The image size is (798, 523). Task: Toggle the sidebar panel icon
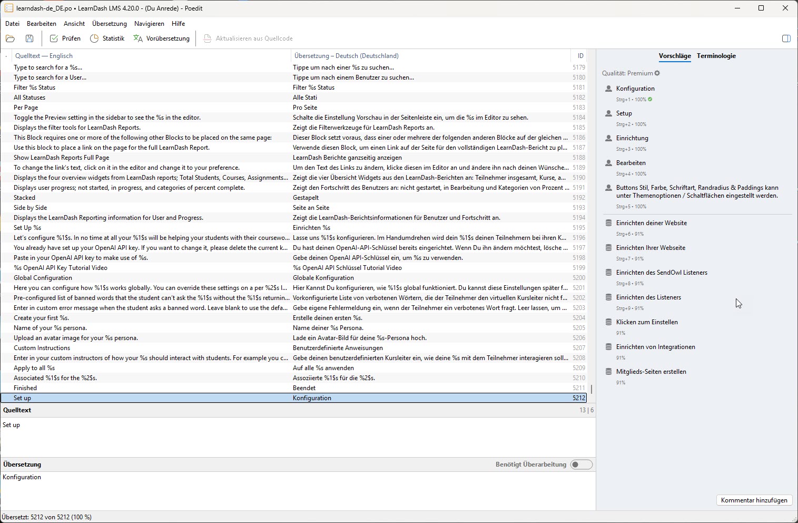[x=786, y=38]
